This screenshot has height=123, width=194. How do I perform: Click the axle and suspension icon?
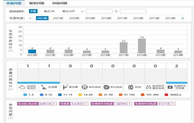(149, 87)
